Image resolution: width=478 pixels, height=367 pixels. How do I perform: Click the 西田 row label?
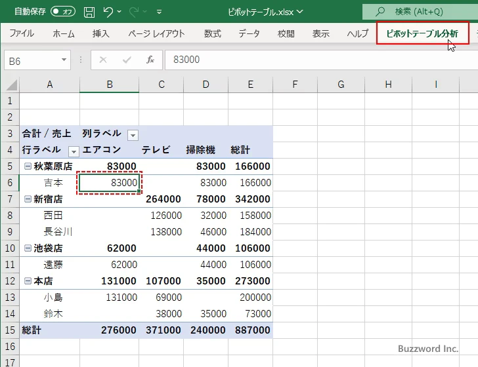[53, 216]
